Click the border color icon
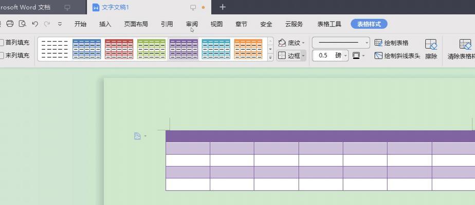Screen dimensions: 475x205 pos(356,55)
